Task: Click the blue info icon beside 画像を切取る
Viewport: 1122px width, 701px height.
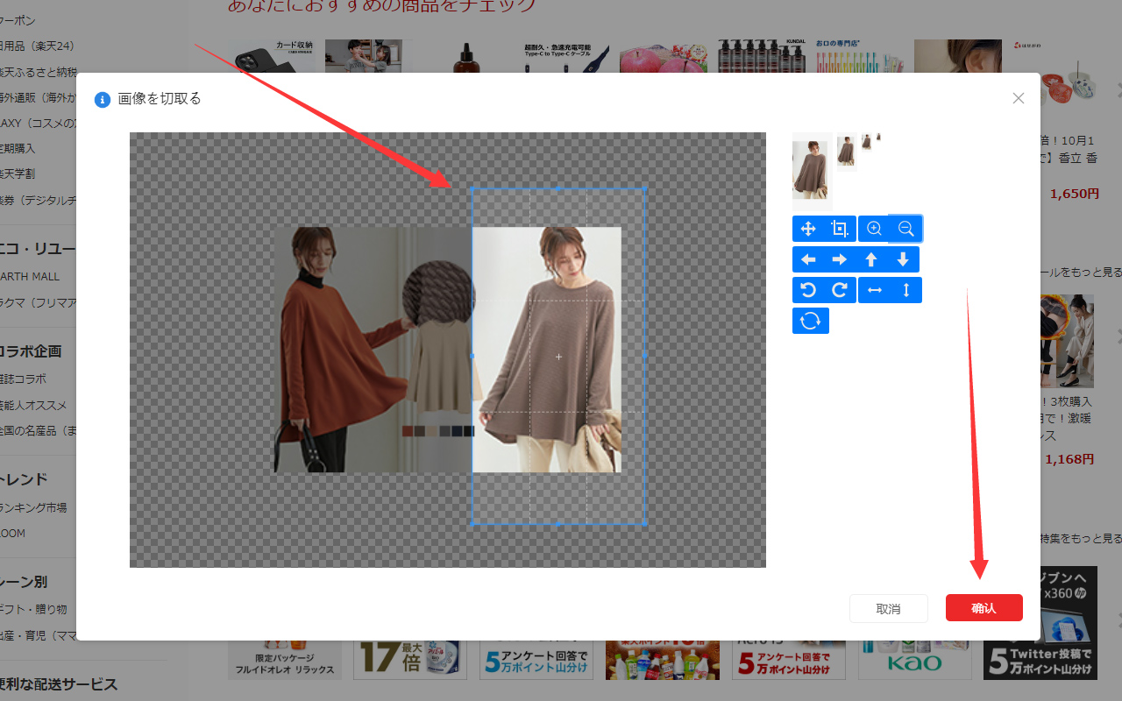Action: [x=103, y=99]
